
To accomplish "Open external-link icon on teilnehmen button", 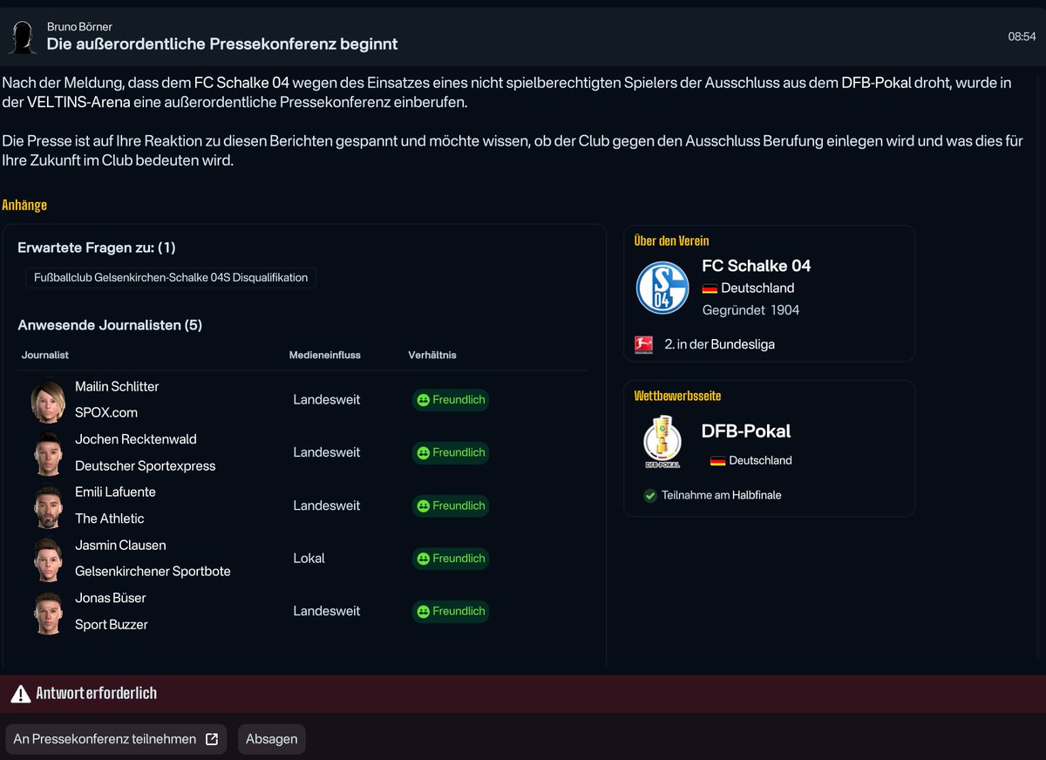I will pyautogui.click(x=212, y=739).
